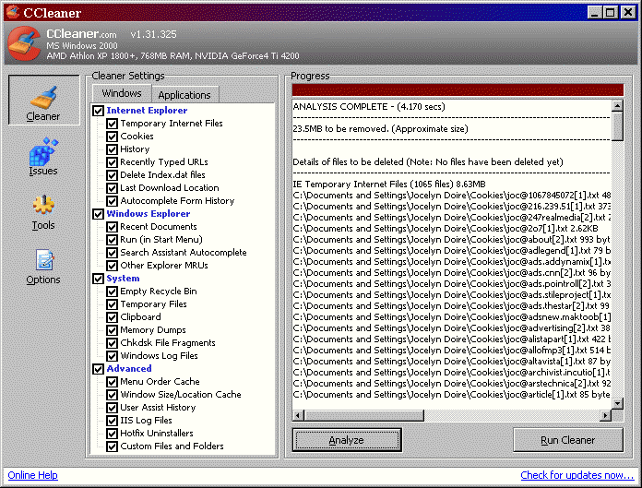Open the Issues section in the sidebar
Screen dimensions: 642x488
pos(43,157)
